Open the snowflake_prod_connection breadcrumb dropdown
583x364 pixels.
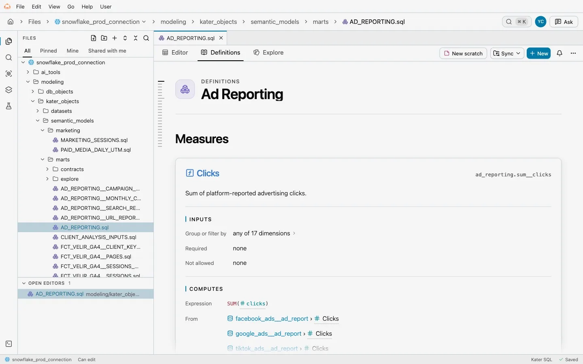[x=100, y=22]
